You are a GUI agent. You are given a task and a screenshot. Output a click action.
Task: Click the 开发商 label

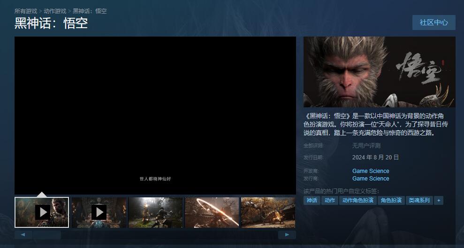[x=311, y=171]
